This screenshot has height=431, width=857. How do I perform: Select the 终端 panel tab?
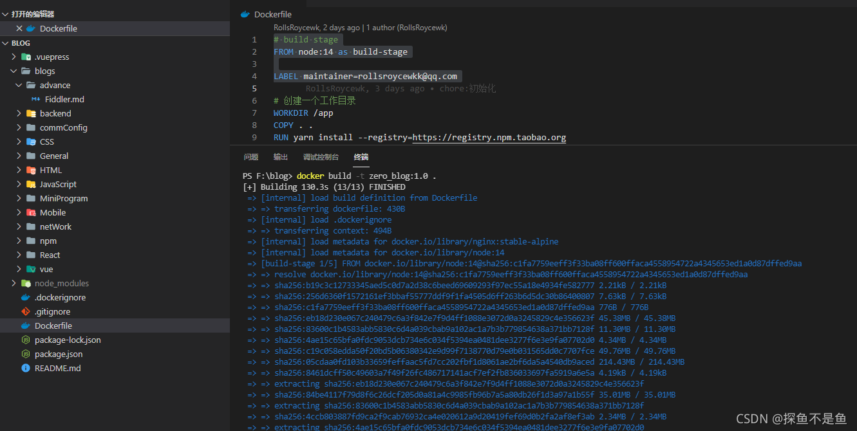pos(361,157)
